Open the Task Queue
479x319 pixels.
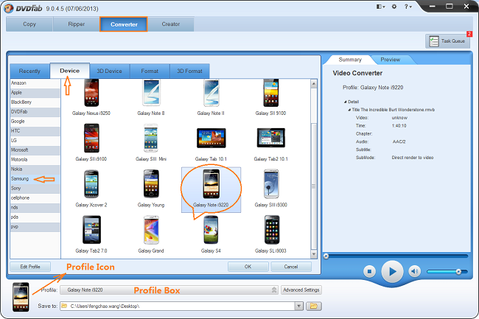coord(447,41)
